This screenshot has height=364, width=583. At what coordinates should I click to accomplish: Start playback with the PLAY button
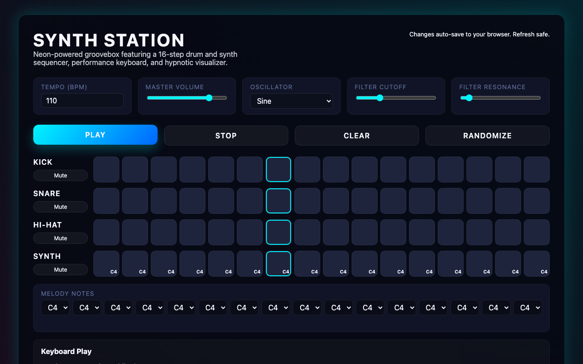click(x=95, y=135)
